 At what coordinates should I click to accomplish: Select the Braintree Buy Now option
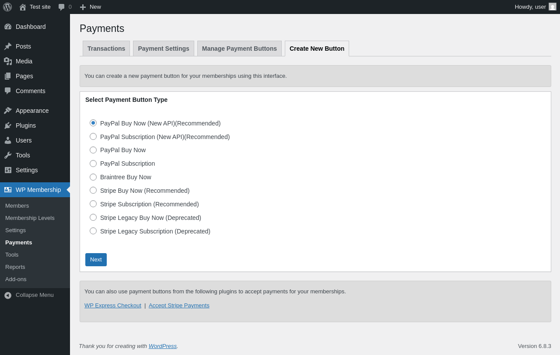93,177
